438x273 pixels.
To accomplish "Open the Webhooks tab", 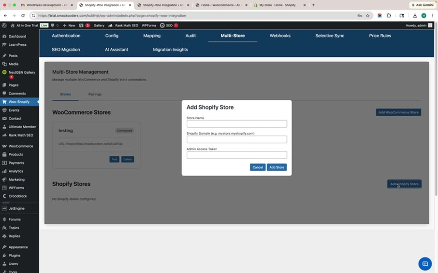I will 280,36.
